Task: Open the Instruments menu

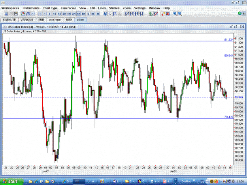Action: pos(31,8)
